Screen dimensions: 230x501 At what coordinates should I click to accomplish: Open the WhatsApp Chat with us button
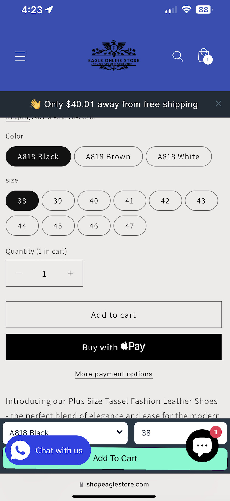(48, 450)
